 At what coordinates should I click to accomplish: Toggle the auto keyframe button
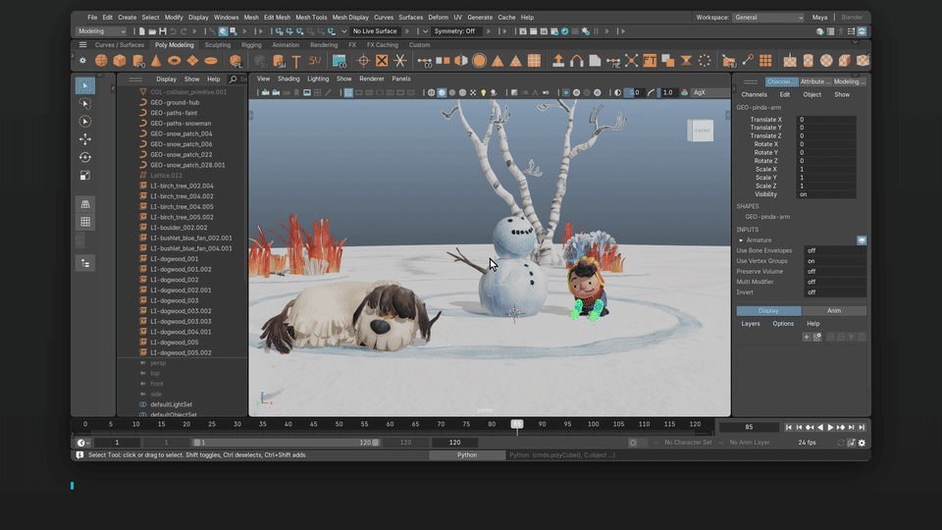(x=633, y=443)
